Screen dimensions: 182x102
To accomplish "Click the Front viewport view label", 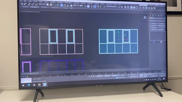I will (24, 12).
